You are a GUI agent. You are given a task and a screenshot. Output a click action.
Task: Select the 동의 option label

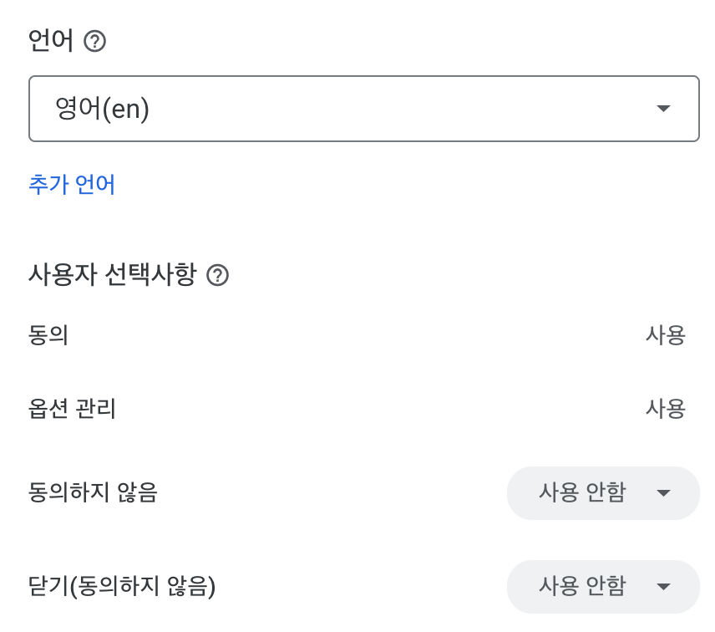pyautogui.click(x=48, y=335)
